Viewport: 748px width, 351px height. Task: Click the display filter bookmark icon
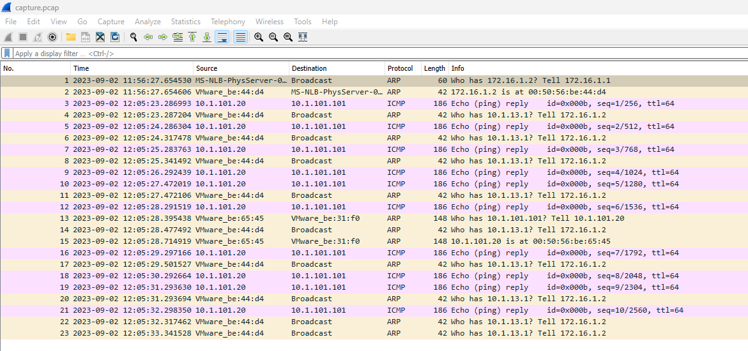click(x=7, y=54)
